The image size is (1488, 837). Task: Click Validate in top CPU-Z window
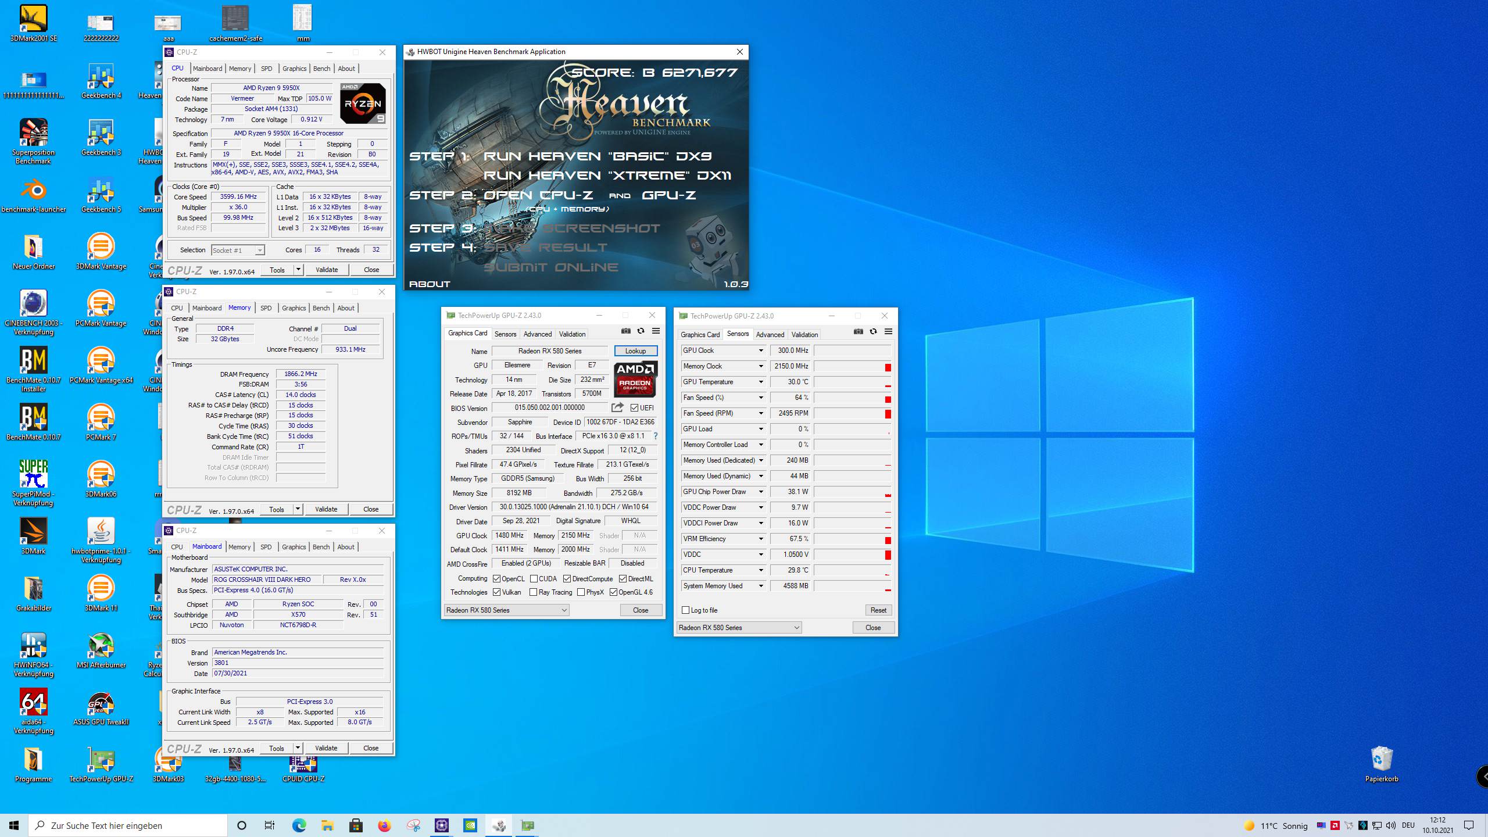tap(327, 270)
